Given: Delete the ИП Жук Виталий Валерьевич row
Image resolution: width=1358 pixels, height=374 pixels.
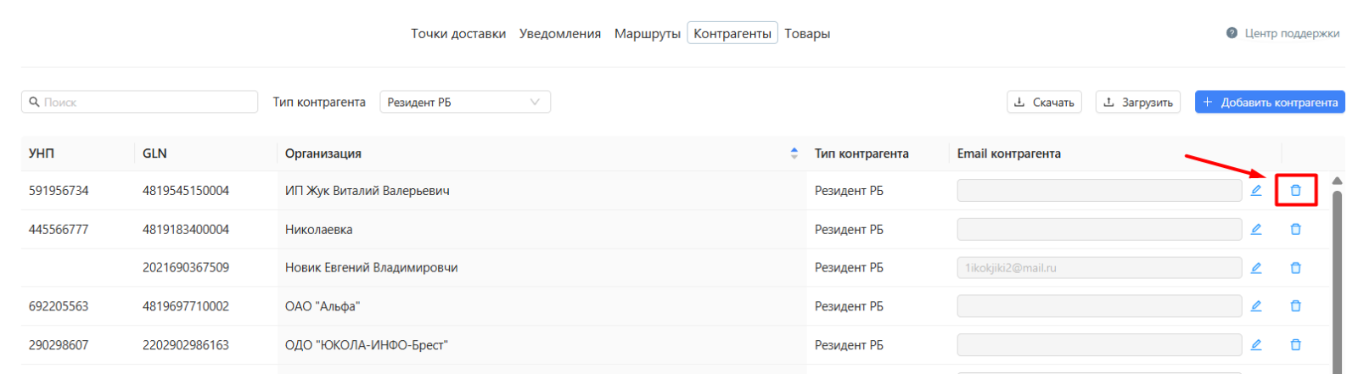Looking at the screenshot, I should click(1295, 191).
